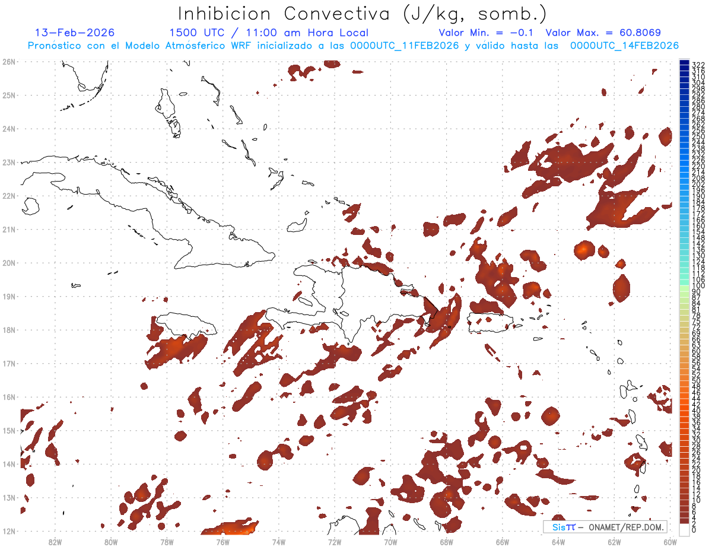Click the "80W" longitude label
This screenshot has height=550, width=712.
click(110, 542)
